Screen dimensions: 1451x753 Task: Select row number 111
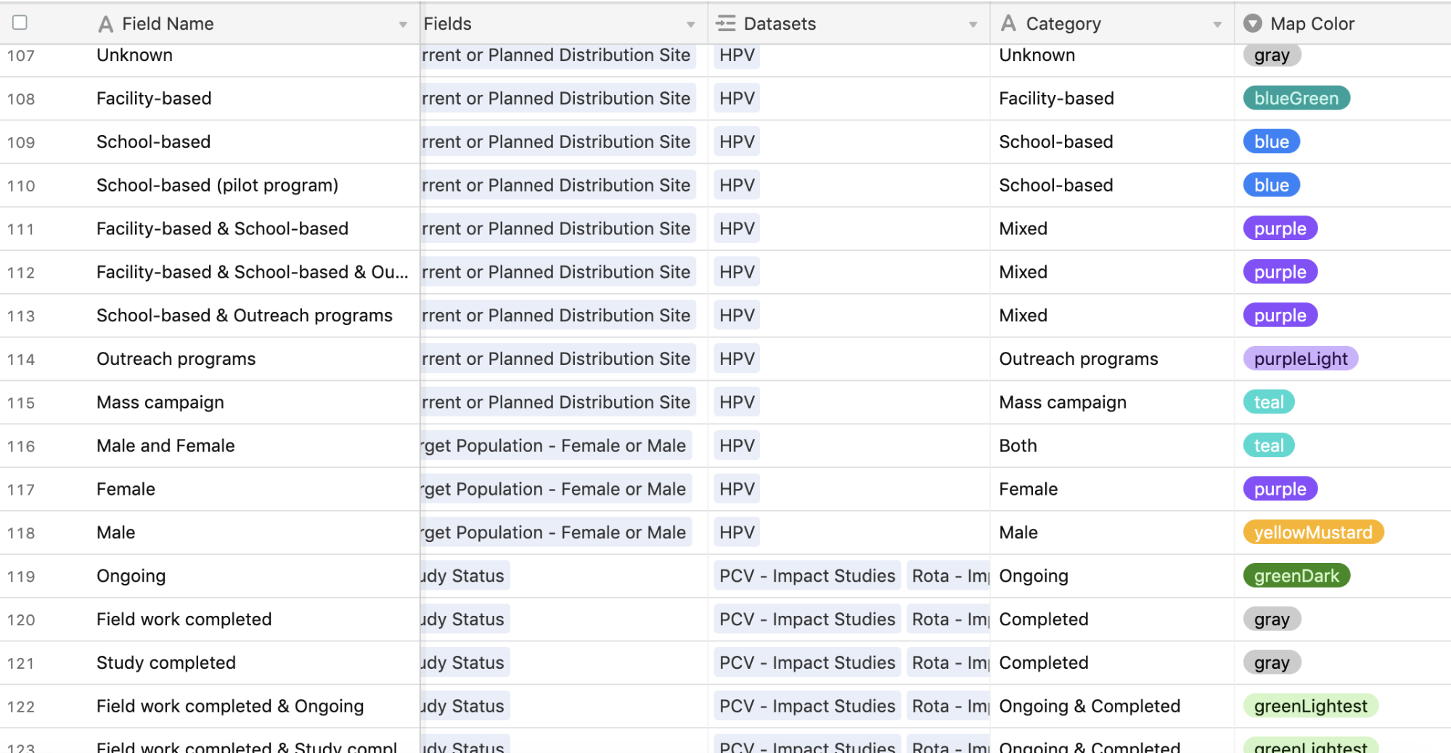pos(21,229)
